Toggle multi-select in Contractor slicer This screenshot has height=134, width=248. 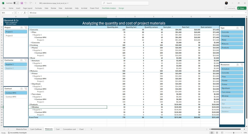(x=22, y=60)
